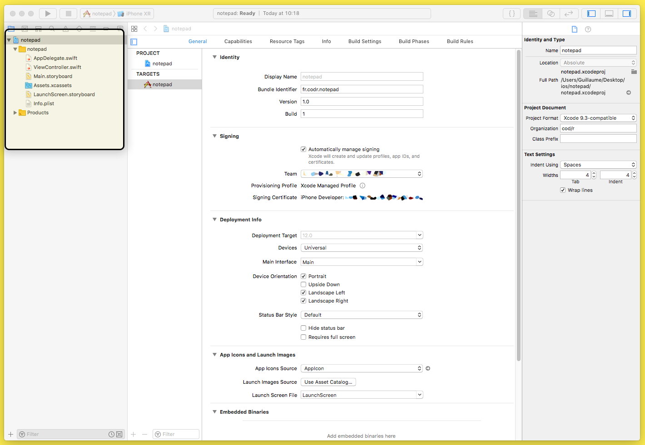Viewport: 645px width, 445px height.
Task: Open the Team dropdown
Action: (x=362, y=174)
